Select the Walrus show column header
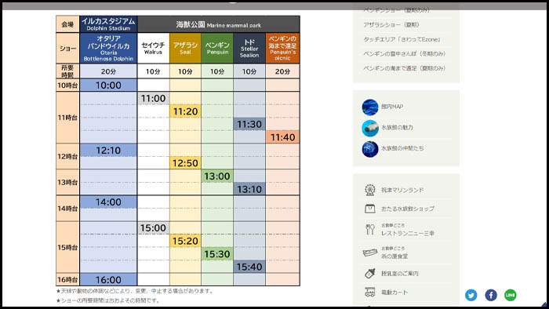This screenshot has width=549, height=309. point(153,49)
